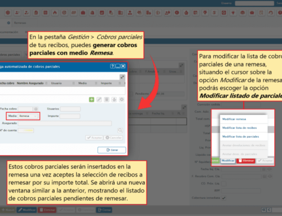Focus the Usuario field in top bar
This screenshot has width=282, height=216.
pyautogui.click(x=254, y=3)
